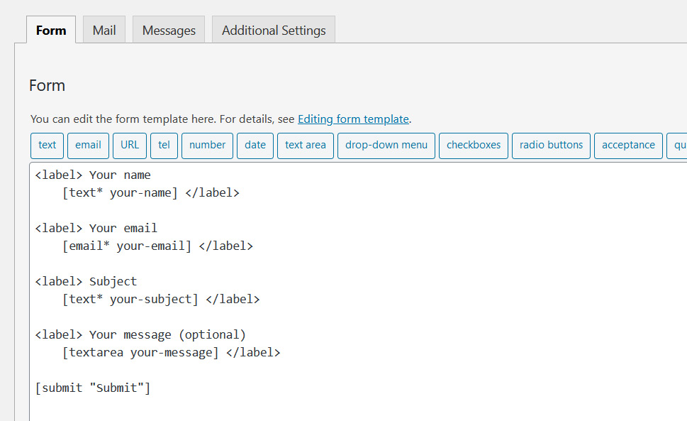Image resolution: width=687 pixels, height=421 pixels.
Task: Insert a radio buttons tag
Action: click(551, 146)
